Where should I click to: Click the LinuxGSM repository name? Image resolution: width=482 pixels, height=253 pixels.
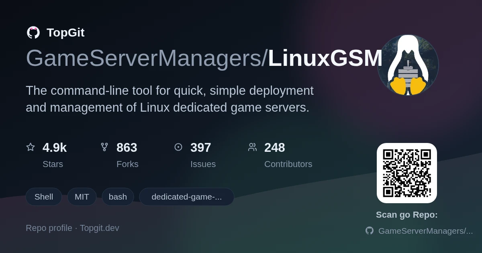325,58
